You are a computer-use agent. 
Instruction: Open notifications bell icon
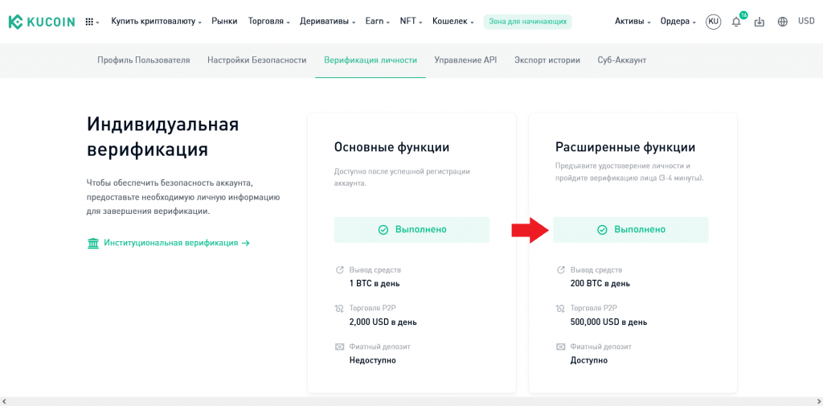click(x=736, y=22)
